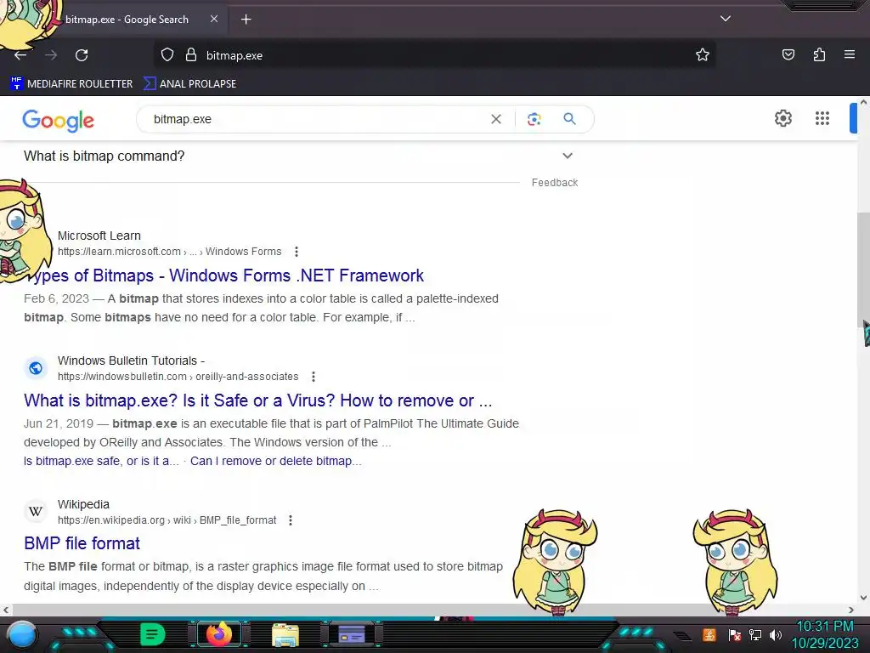Click the horizontal scrollbar right arrow
Viewport: 870px width, 653px height.
pyautogui.click(x=851, y=610)
